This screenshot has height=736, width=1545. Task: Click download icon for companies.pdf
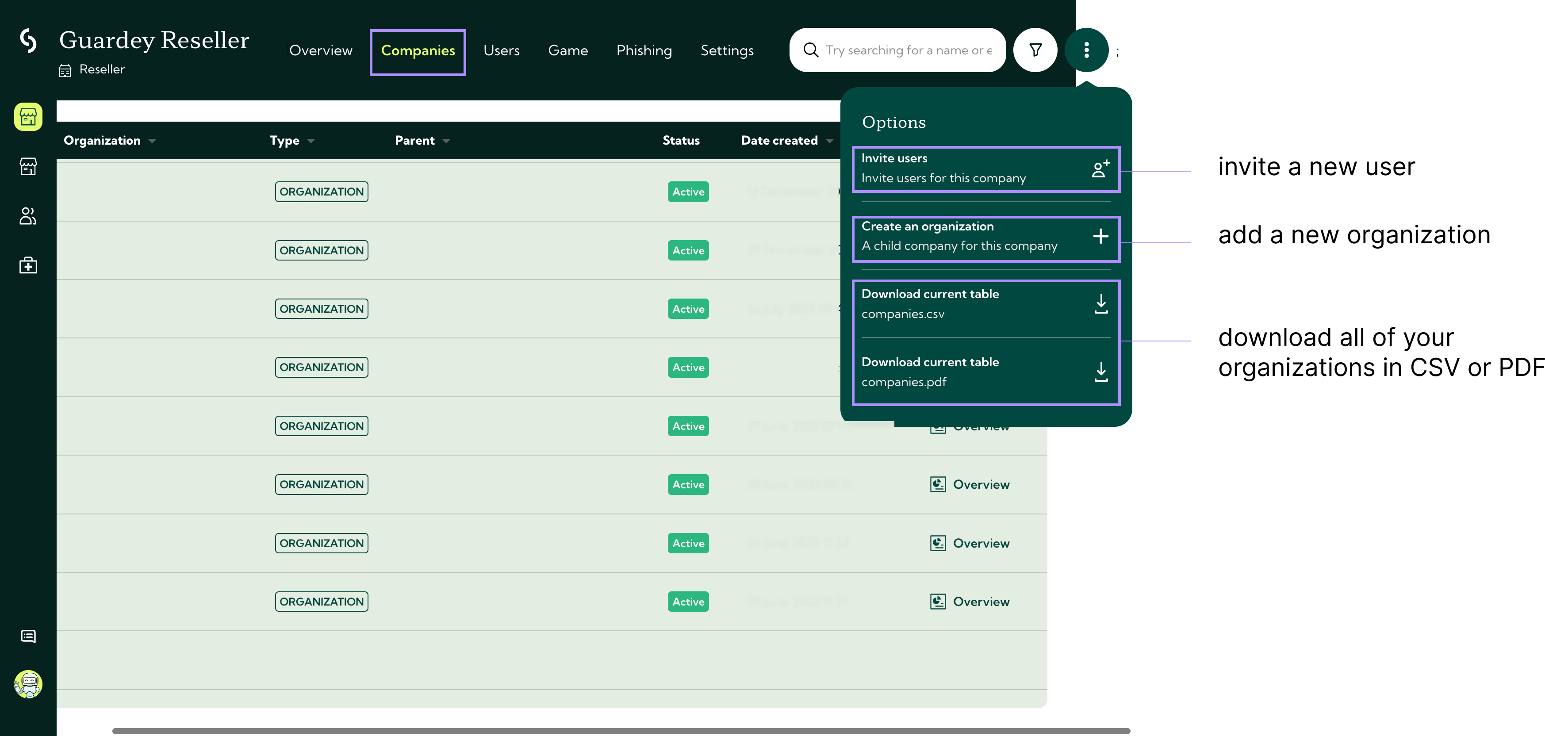(x=1100, y=372)
